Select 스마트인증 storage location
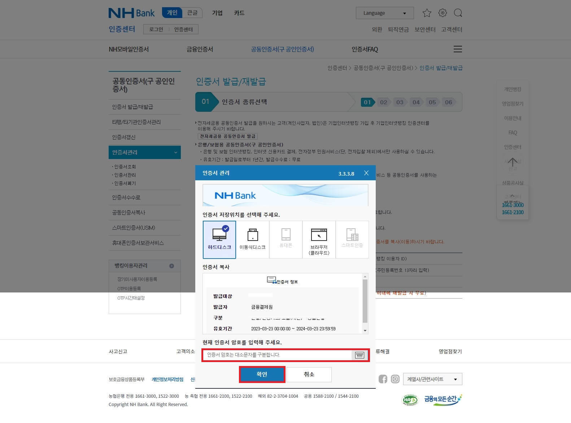Screen dimensions: 571x423 coord(352,239)
